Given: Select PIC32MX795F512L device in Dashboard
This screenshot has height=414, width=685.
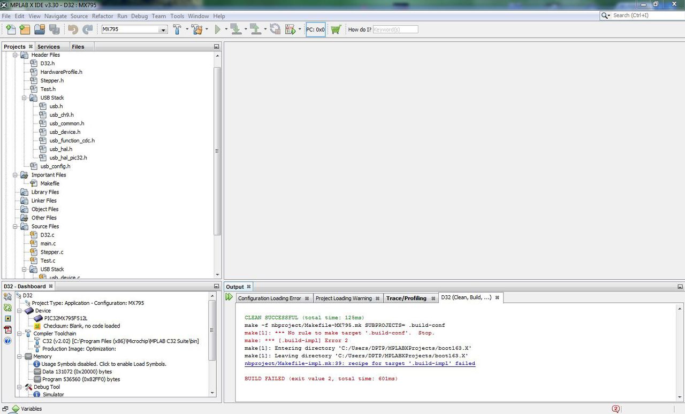Looking at the screenshot, I should click(x=66, y=318).
